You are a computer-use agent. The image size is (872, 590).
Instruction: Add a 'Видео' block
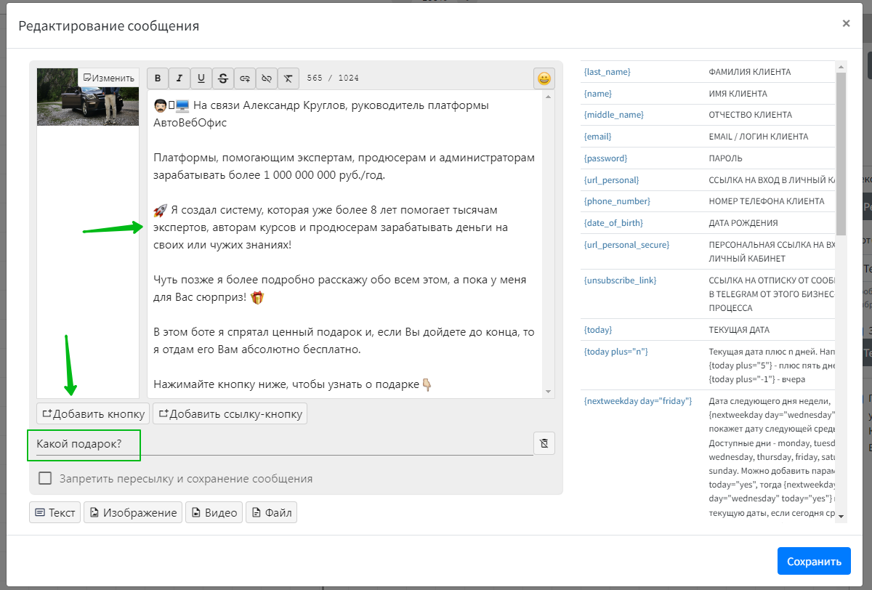214,512
